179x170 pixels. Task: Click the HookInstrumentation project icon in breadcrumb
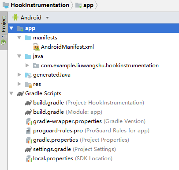pyautogui.click(x=6, y=5)
